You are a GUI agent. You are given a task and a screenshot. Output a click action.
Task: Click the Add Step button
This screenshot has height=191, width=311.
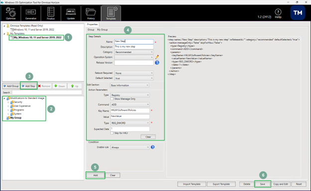click(x=28, y=86)
